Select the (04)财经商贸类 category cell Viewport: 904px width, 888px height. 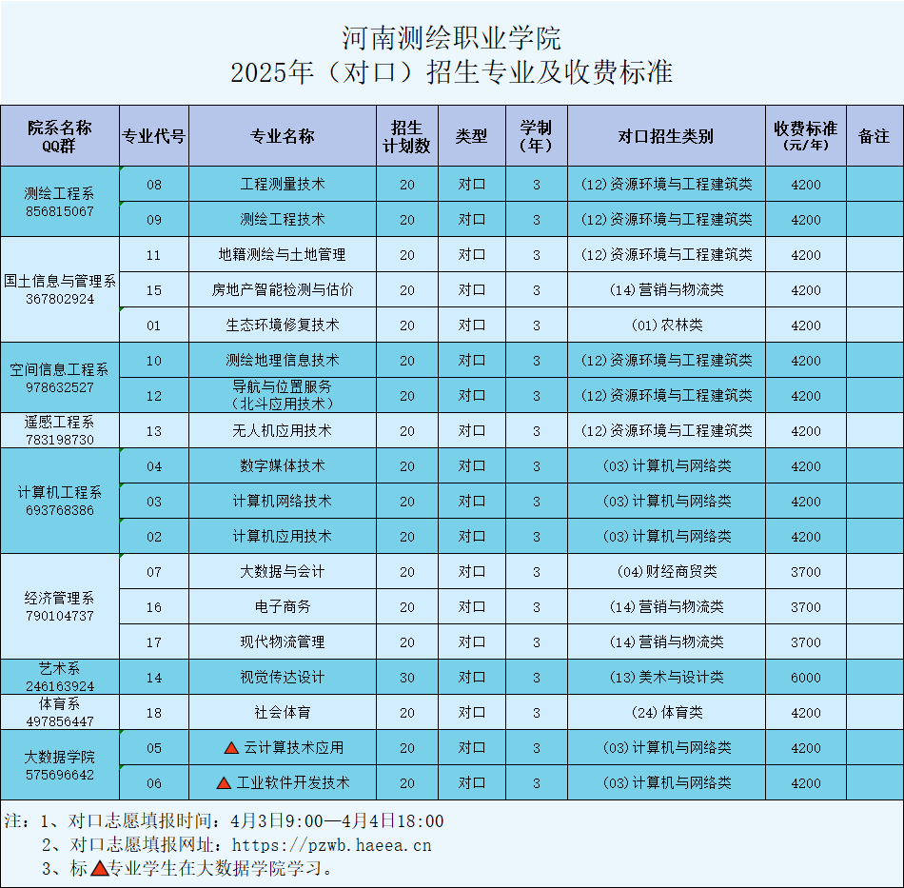pyautogui.click(x=665, y=572)
